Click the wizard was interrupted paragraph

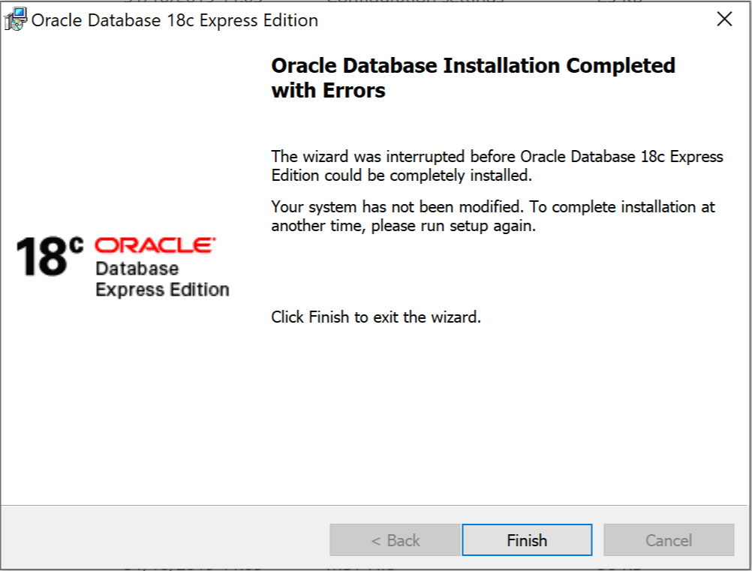[x=497, y=166]
